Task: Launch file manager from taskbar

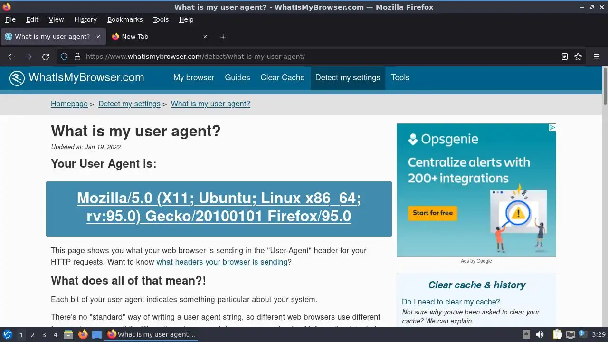Action: pyautogui.click(x=68, y=334)
